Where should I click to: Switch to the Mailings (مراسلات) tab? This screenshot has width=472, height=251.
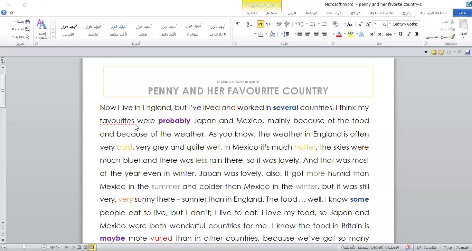[x=334, y=13]
